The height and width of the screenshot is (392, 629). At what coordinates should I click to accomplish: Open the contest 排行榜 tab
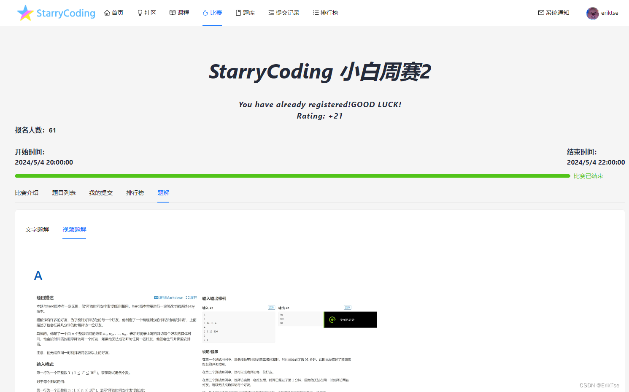[135, 193]
